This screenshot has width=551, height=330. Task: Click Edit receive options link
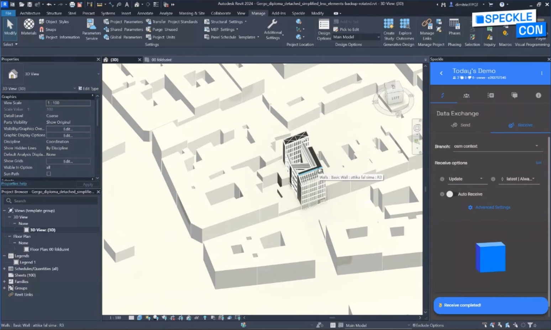[539, 163]
